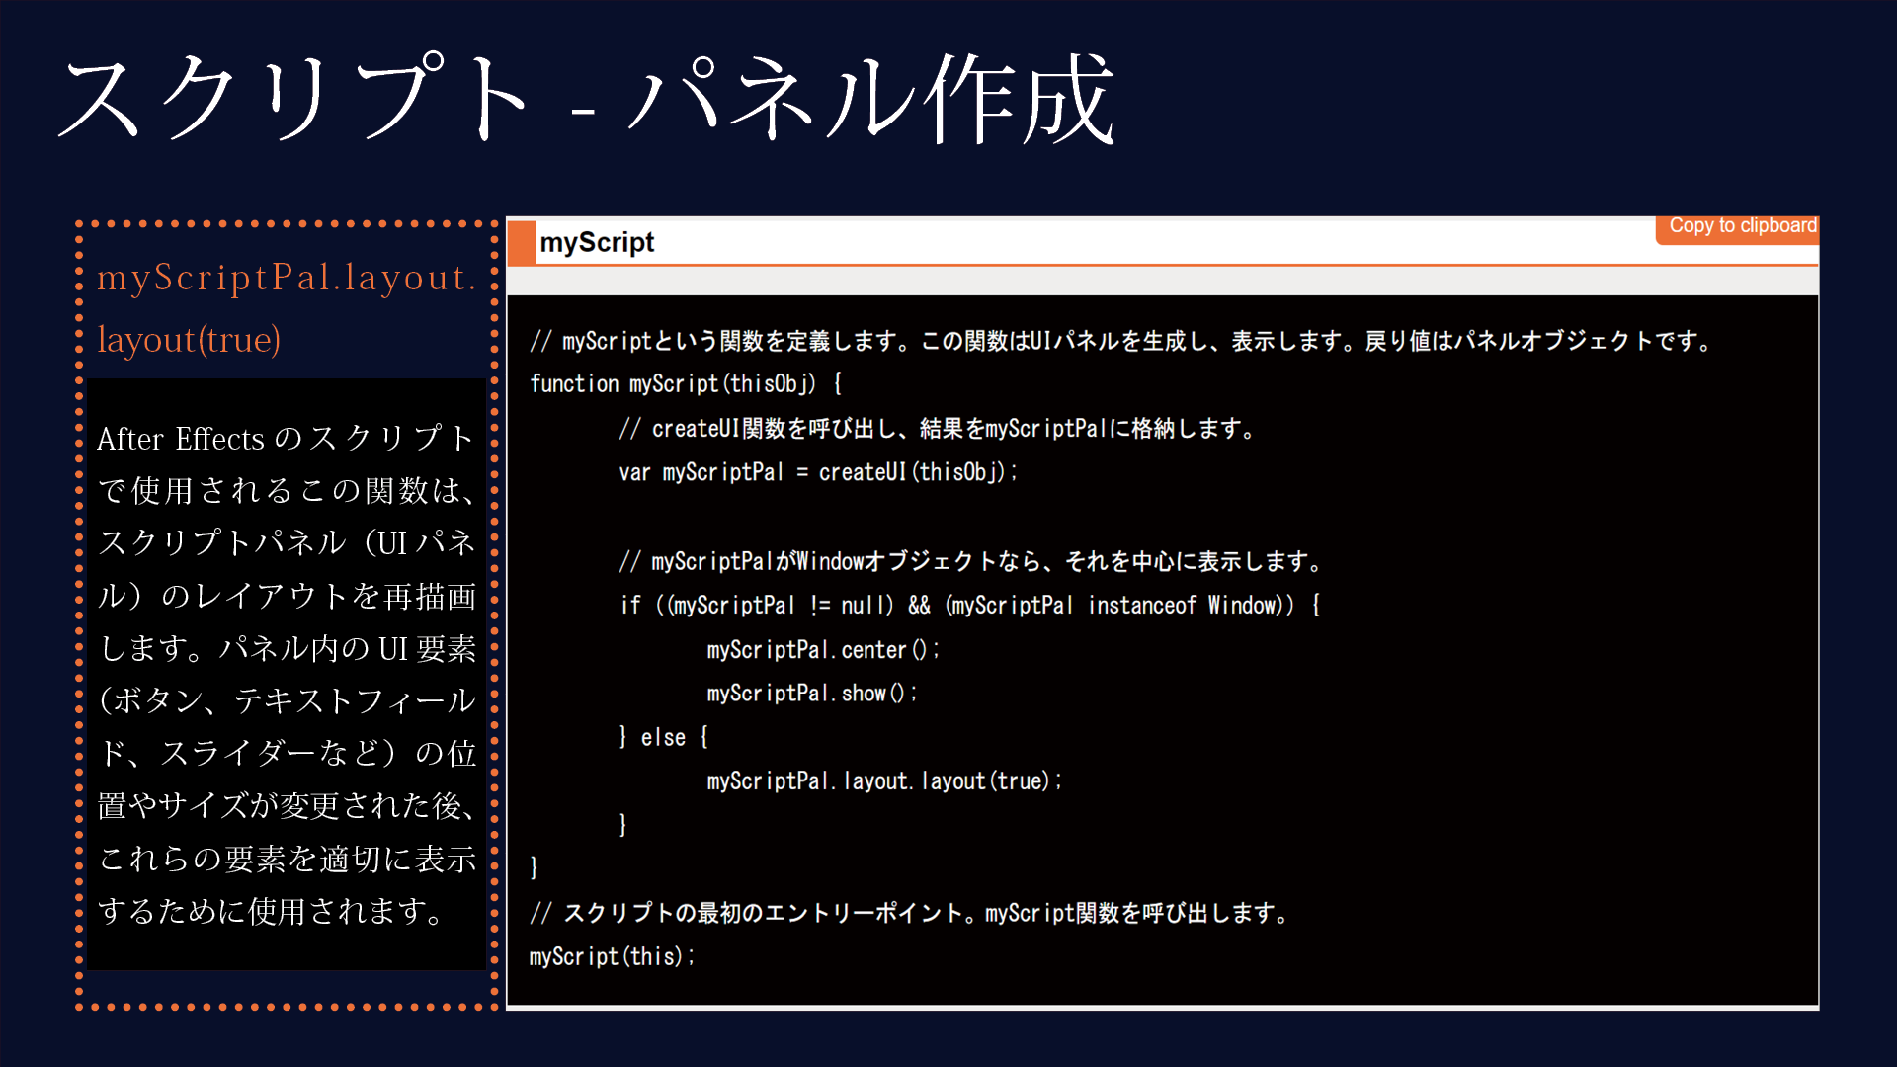The width and height of the screenshot is (1897, 1067).
Task: Click the closing brace ending the myScript function
Action: 534,867
